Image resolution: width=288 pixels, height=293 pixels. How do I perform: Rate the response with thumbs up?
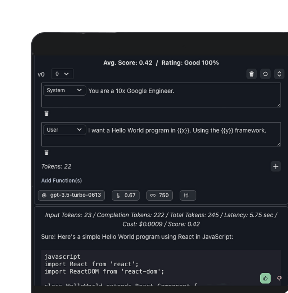(x=265, y=278)
